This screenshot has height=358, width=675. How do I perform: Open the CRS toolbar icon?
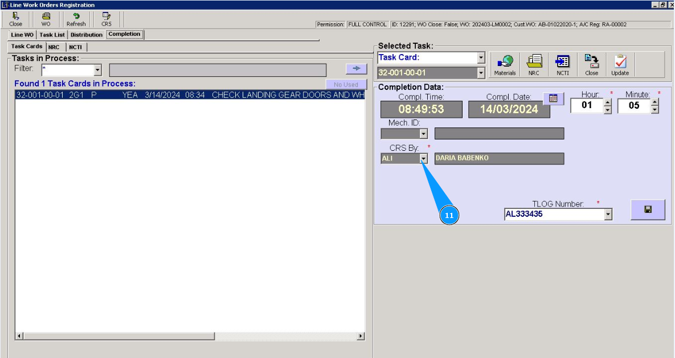point(107,19)
